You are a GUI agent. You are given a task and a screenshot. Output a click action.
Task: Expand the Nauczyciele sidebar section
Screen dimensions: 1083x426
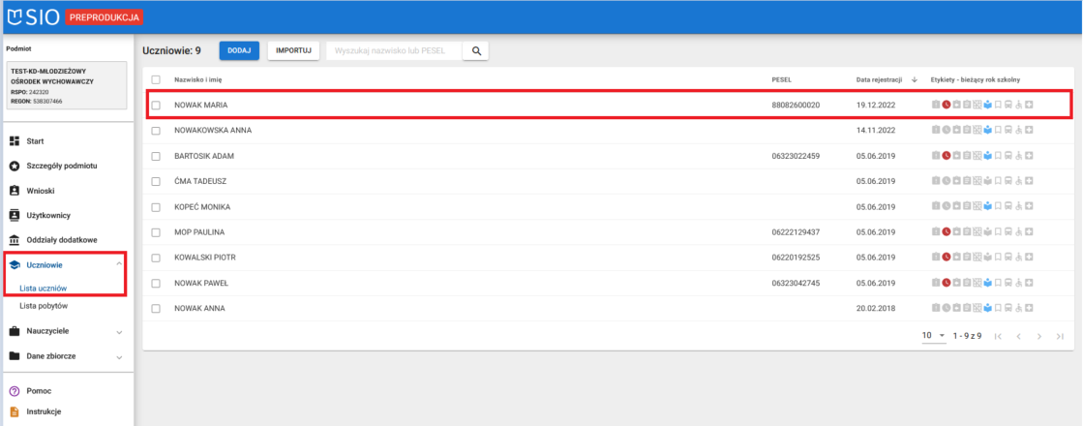pyautogui.click(x=118, y=331)
